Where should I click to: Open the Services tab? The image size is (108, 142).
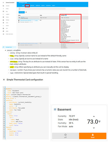pyautogui.click(x=32, y=6)
